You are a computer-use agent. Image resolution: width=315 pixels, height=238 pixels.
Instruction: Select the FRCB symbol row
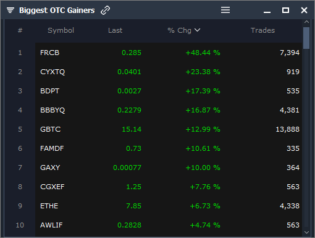pyautogui.click(x=169, y=53)
